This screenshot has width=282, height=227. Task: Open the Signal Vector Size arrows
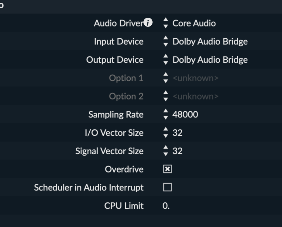pos(166,151)
